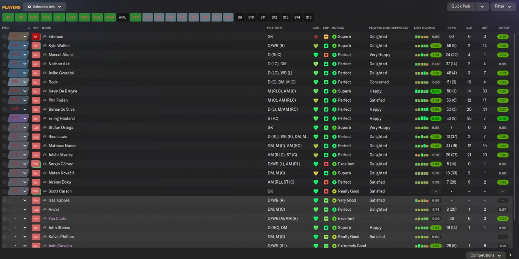This screenshot has width=519, height=259.
Task: Toggle the picked checkbox for Kyle Walker
Action: (4, 46)
